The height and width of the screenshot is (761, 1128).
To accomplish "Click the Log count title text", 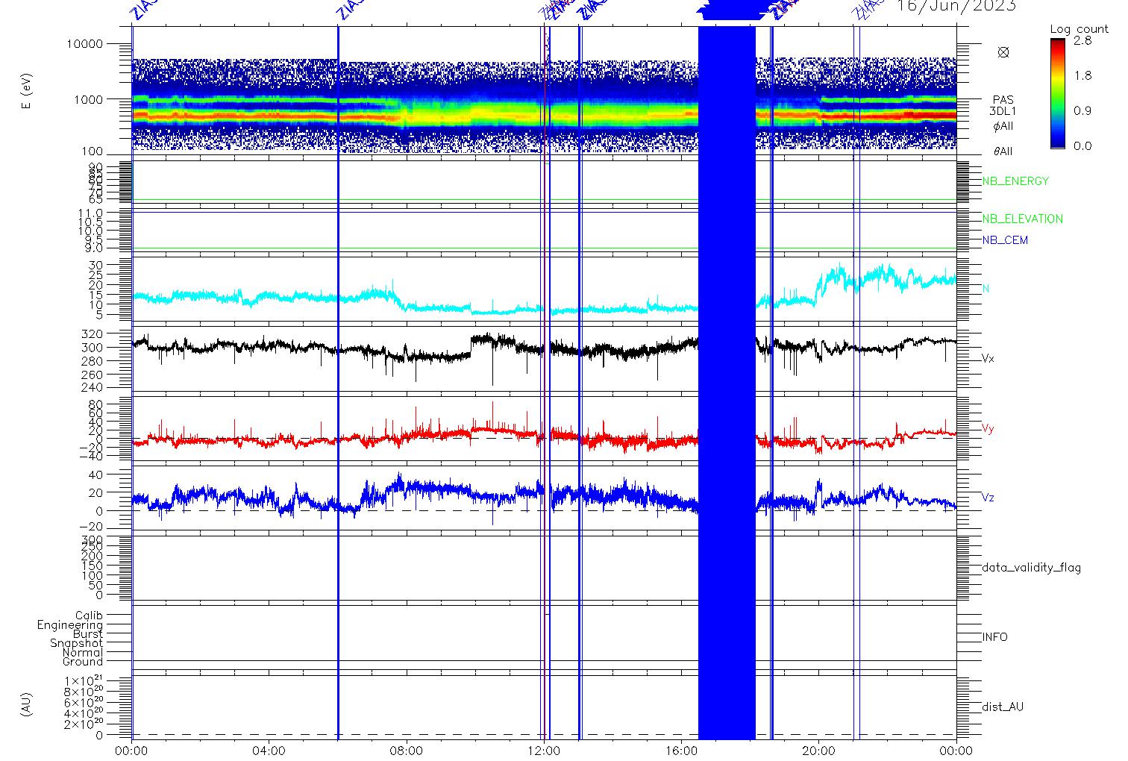I will 1080,30.
